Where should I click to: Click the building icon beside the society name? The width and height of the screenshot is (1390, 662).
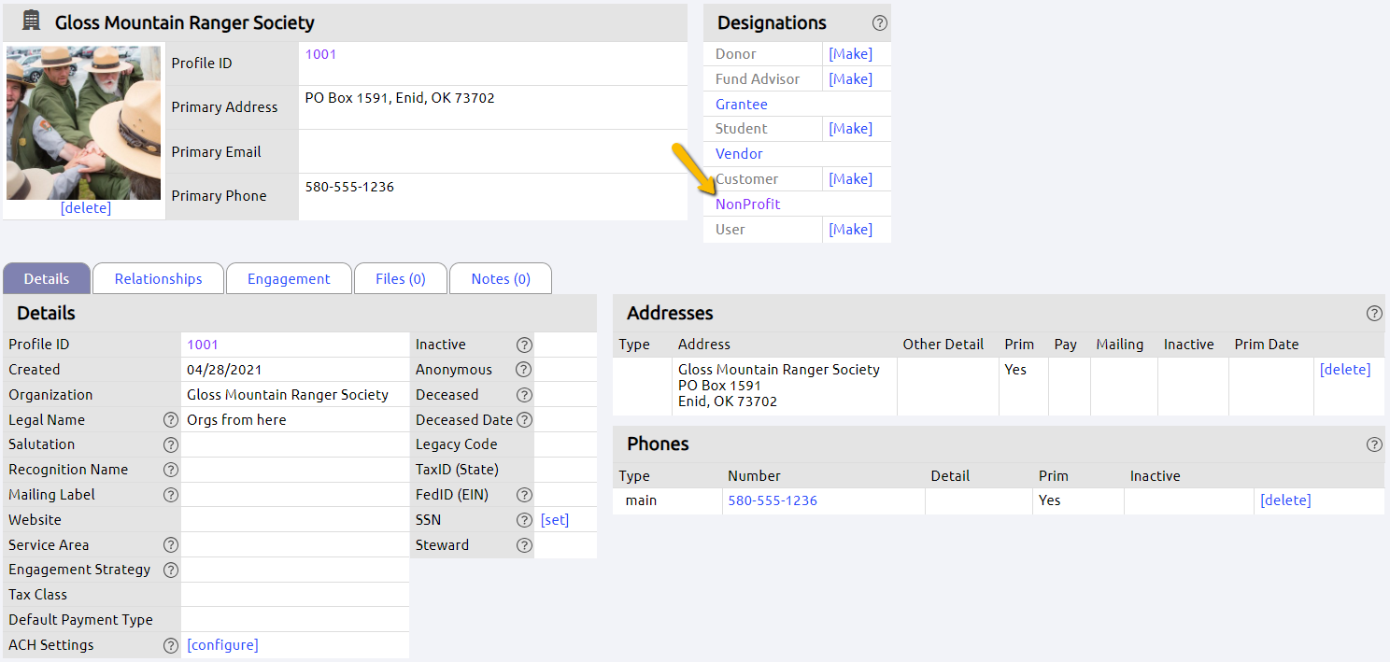30,19
